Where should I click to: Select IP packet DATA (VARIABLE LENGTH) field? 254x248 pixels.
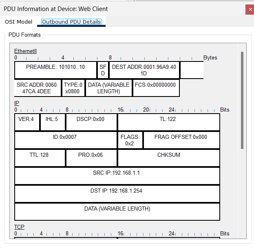click(117, 212)
